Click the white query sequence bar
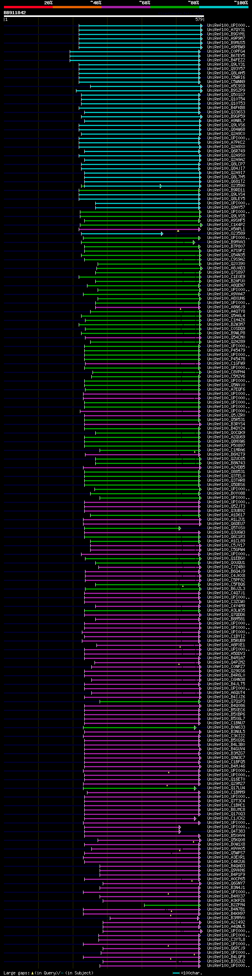The width and height of the screenshot is (252, 976). point(104,16)
